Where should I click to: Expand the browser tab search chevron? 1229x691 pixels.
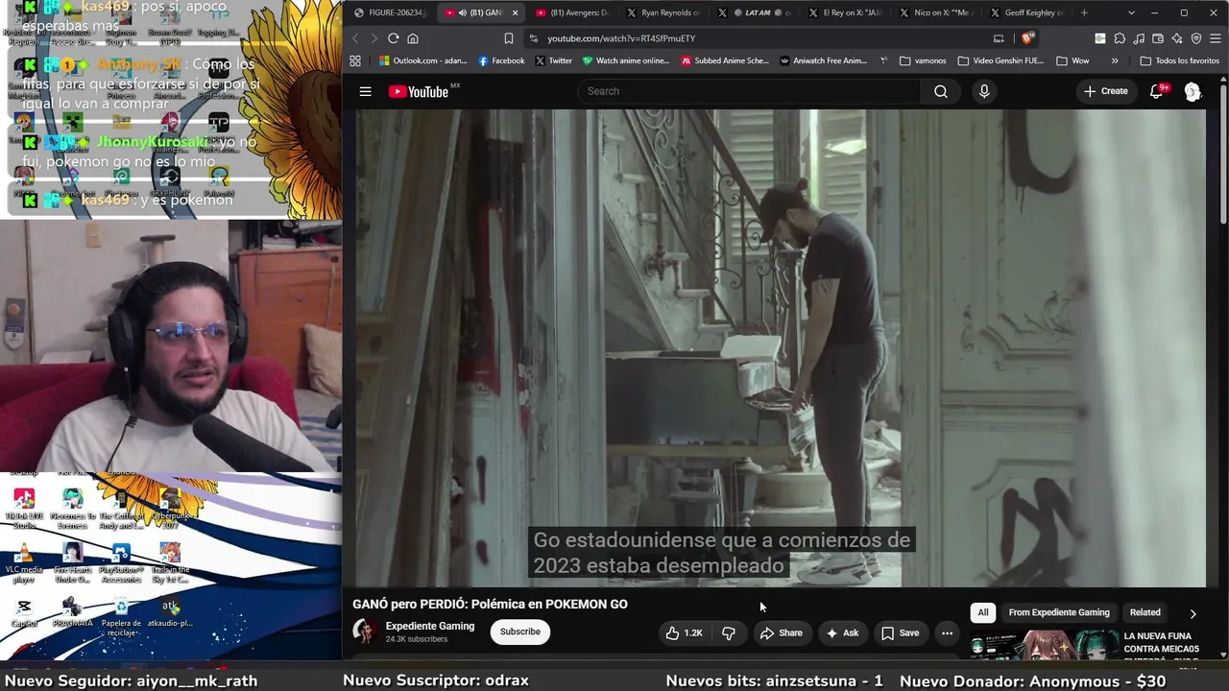click(1131, 12)
